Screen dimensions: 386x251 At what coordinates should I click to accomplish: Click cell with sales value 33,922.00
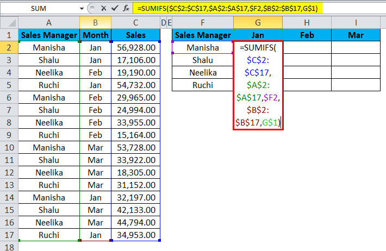tap(135, 160)
